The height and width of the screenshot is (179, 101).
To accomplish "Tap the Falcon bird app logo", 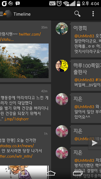I will (x=8, y=14).
